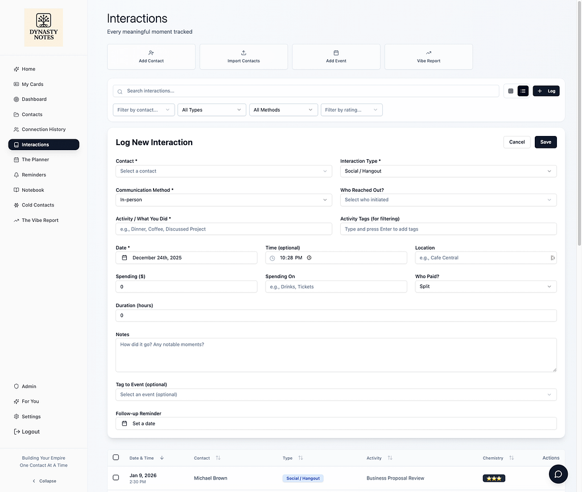
Task: Select the list view icon
Action: 523,90
